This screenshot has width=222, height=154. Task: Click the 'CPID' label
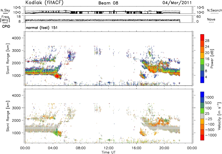tap(6, 26)
